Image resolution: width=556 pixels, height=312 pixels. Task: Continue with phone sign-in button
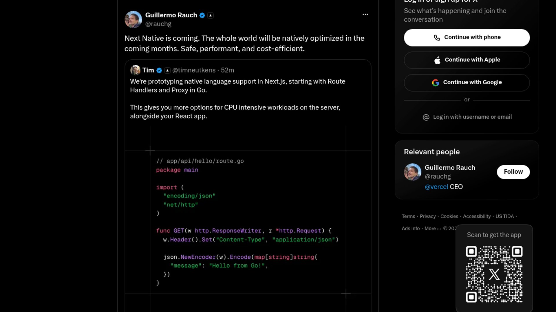467,38
